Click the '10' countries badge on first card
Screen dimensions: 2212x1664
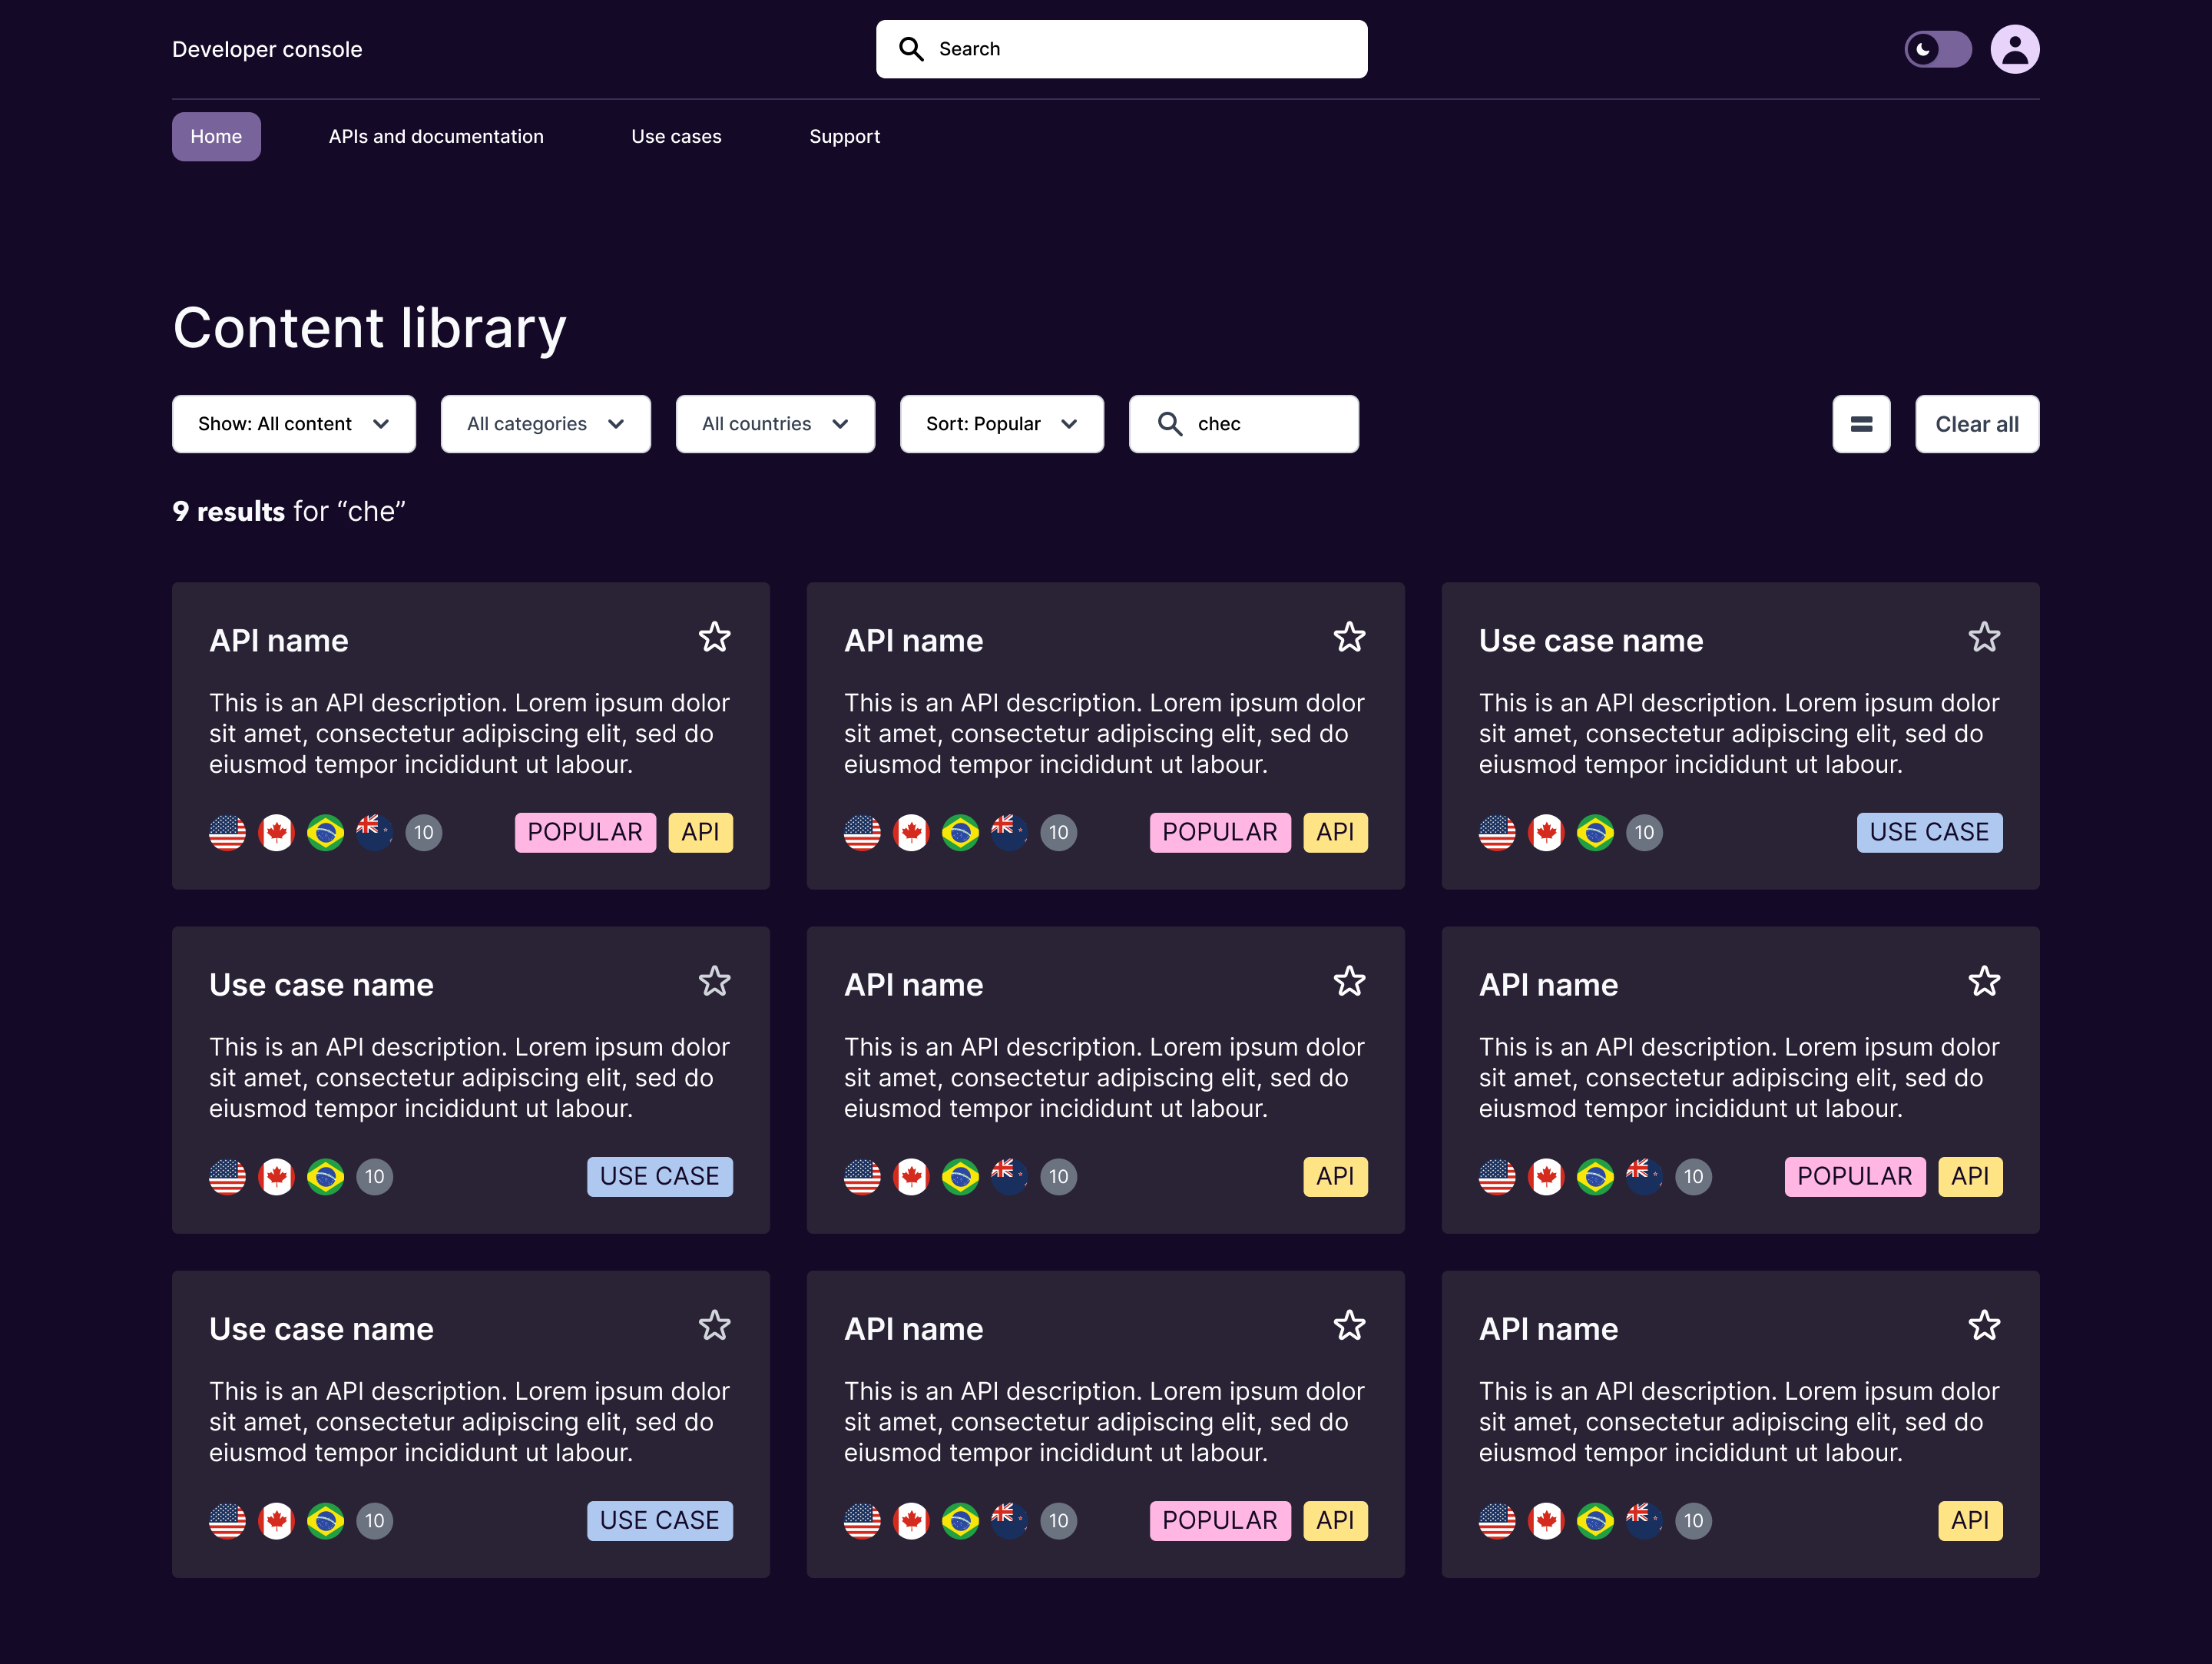coord(423,832)
